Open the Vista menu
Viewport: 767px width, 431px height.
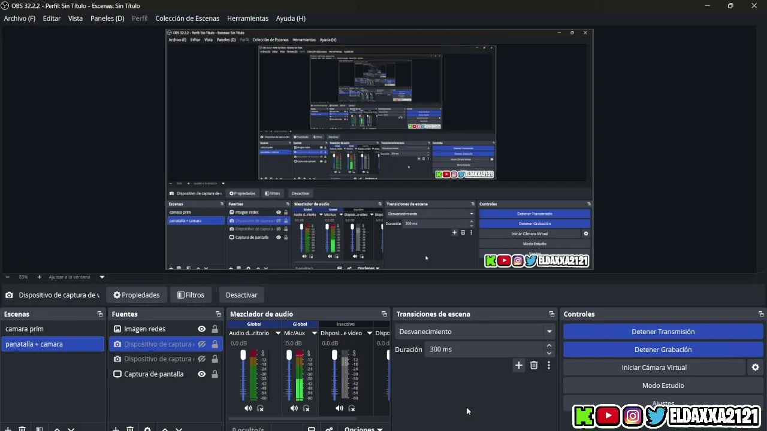(76, 19)
